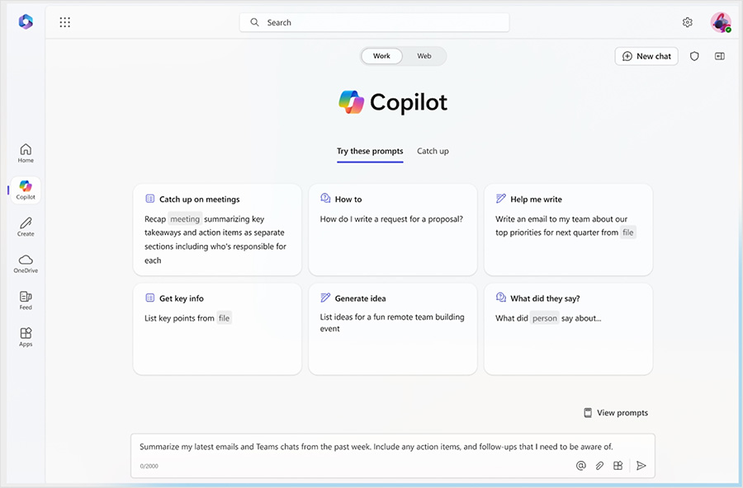Select Copilot in the sidebar

[x=26, y=190]
